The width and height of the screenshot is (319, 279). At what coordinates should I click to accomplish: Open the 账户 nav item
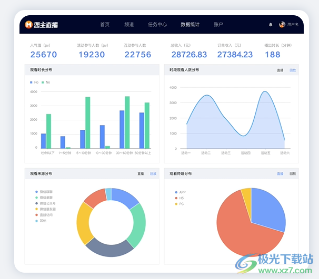[218, 25]
